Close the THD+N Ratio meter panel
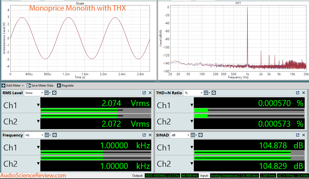 pyautogui.click(x=304, y=93)
